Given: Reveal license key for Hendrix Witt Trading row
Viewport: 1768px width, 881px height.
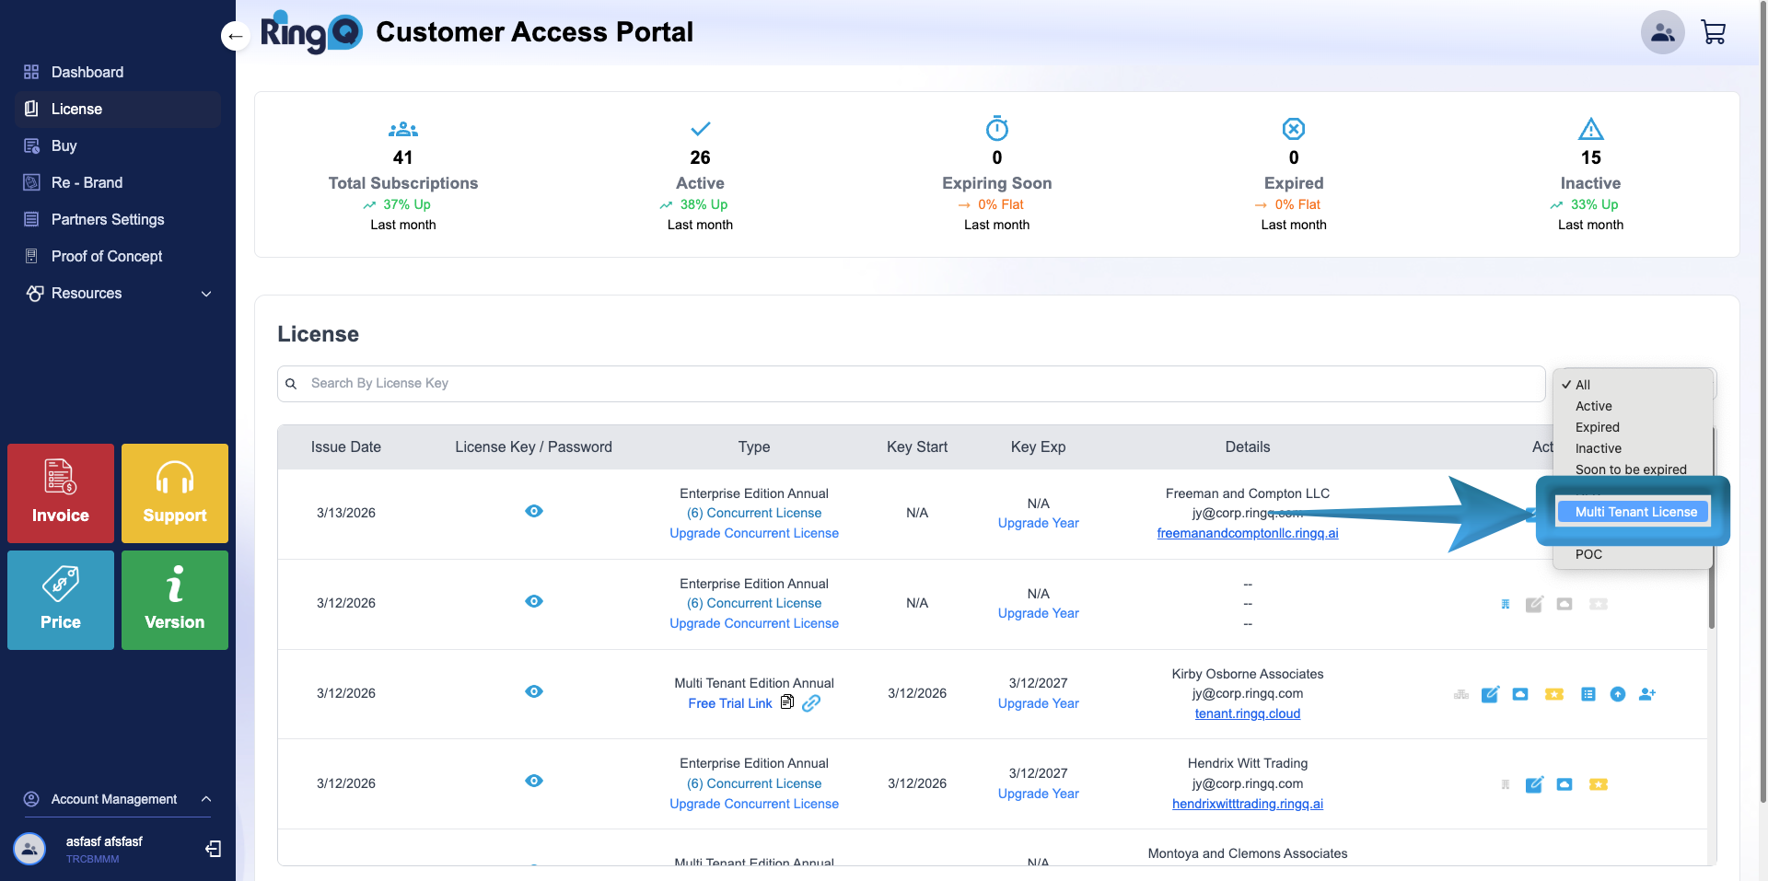Looking at the screenshot, I should pyautogui.click(x=534, y=781).
